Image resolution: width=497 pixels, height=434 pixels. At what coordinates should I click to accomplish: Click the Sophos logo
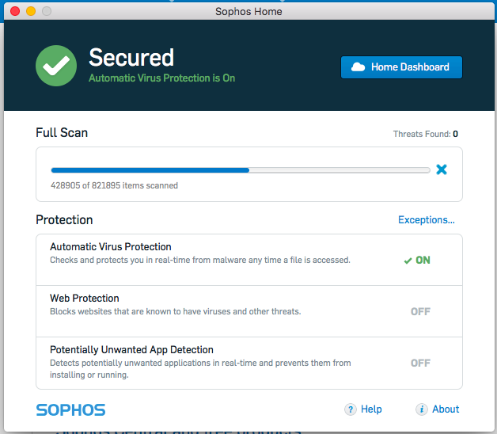(x=70, y=409)
